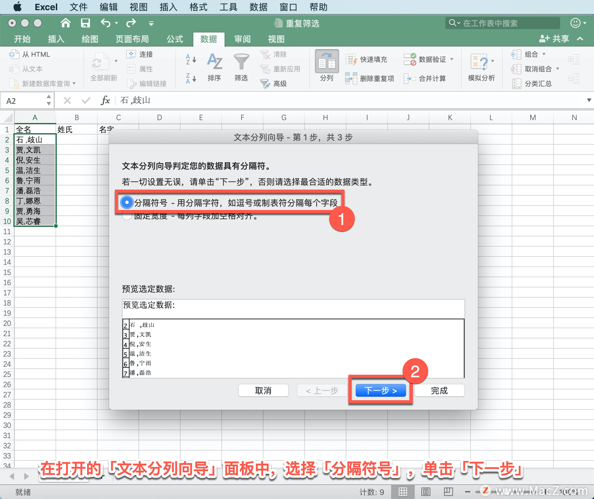Open the quick access toolbar customize menu
The height and width of the screenshot is (499, 594).
point(151,23)
